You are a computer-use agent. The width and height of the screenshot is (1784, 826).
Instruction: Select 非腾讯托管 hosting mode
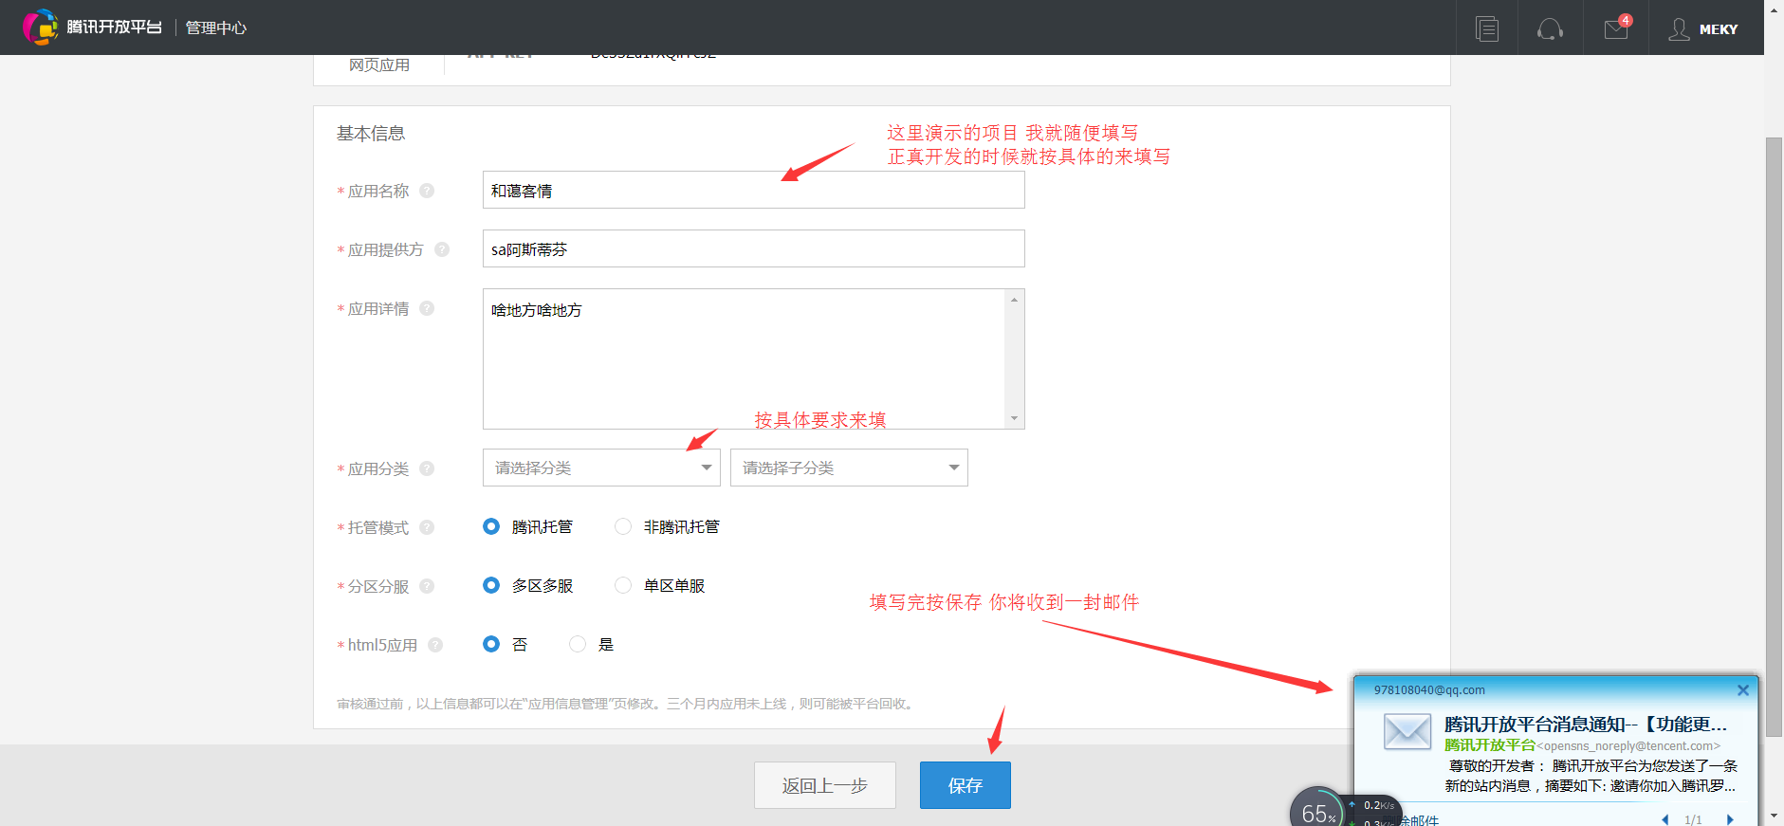pos(623,526)
